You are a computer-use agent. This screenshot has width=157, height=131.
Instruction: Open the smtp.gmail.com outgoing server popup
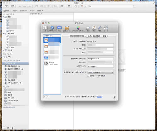point(100,72)
